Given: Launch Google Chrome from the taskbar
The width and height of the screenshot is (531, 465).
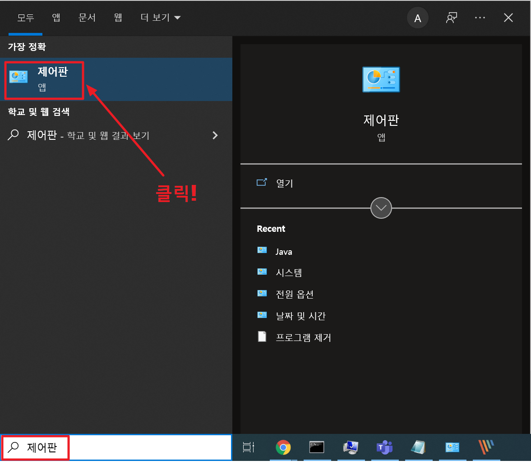Looking at the screenshot, I should coord(283,447).
